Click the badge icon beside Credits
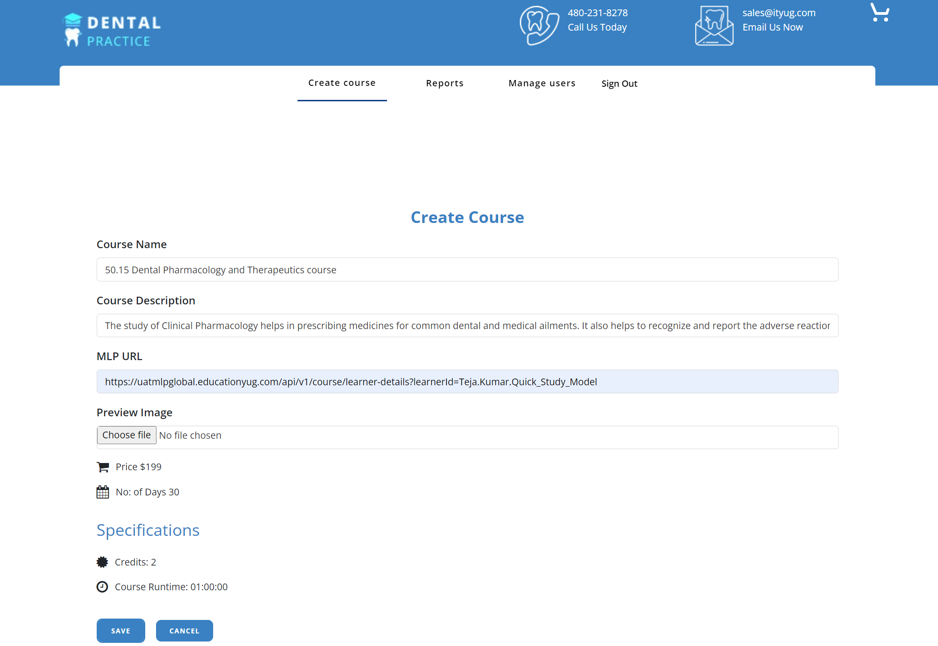938x646 pixels. click(103, 562)
